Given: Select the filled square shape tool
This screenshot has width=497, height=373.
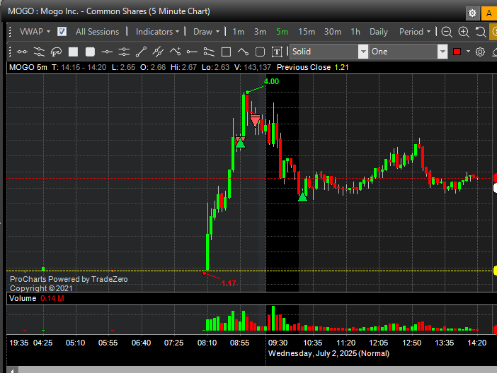Looking at the screenshot, I should pyautogui.click(x=73, y=52).
